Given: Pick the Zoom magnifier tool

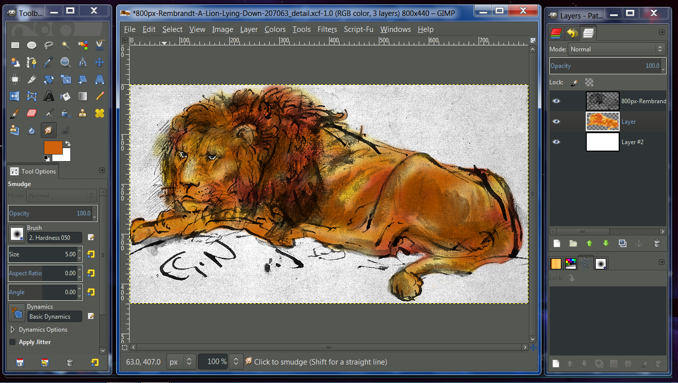Looking at the screenshot, I should pyautogui.click(x=66, y=62).
